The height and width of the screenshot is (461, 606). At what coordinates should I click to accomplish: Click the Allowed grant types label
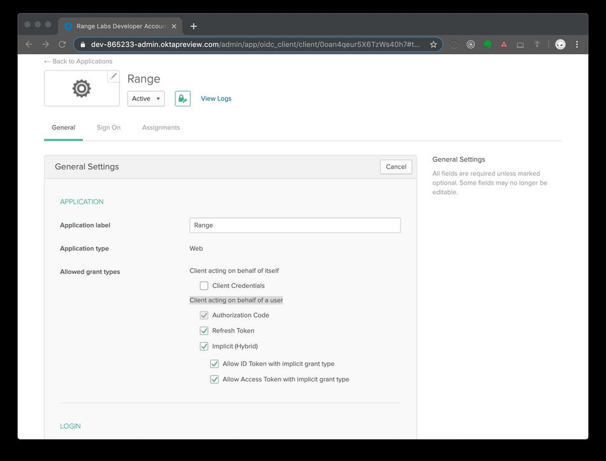tap(90, 272)
